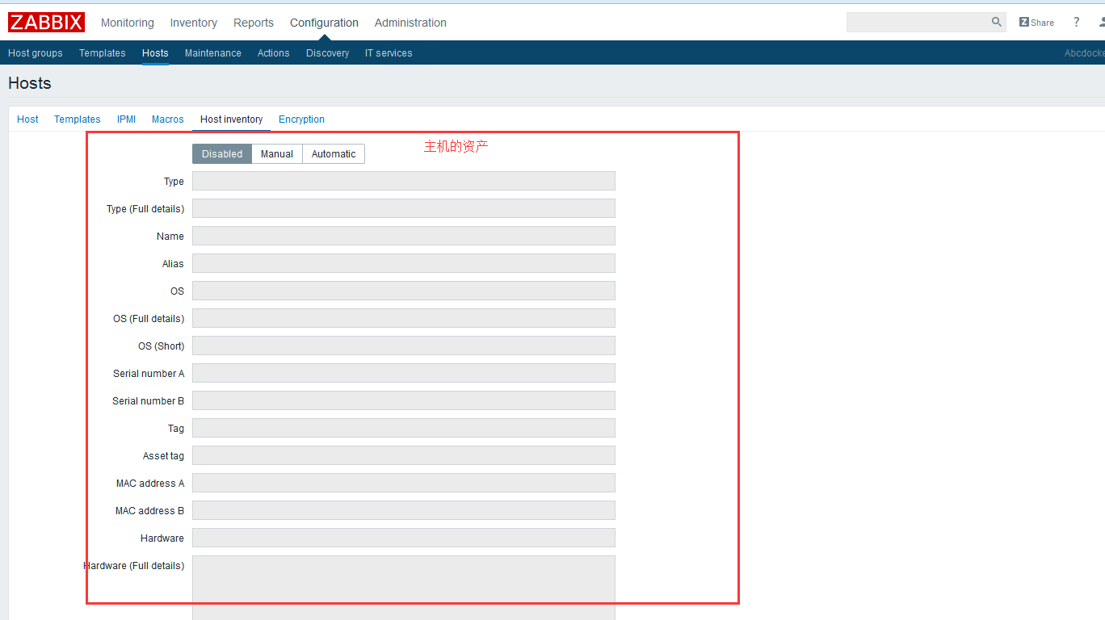Open the Zabbix Share link

pyautogui.click(x=1036, y=23)
